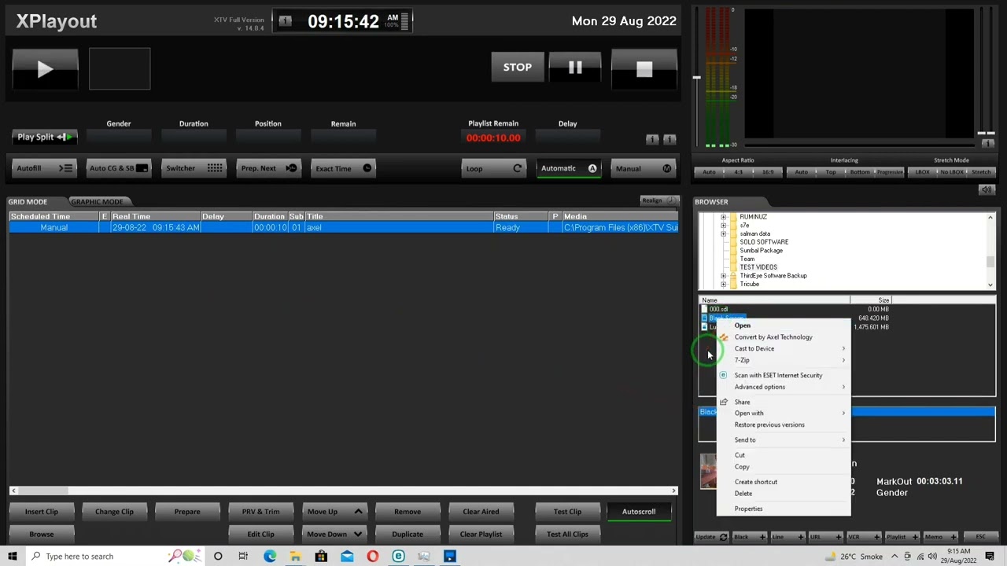Click Move Up with arrow icon
This screenshot has height=566, width=1007.
334,512
